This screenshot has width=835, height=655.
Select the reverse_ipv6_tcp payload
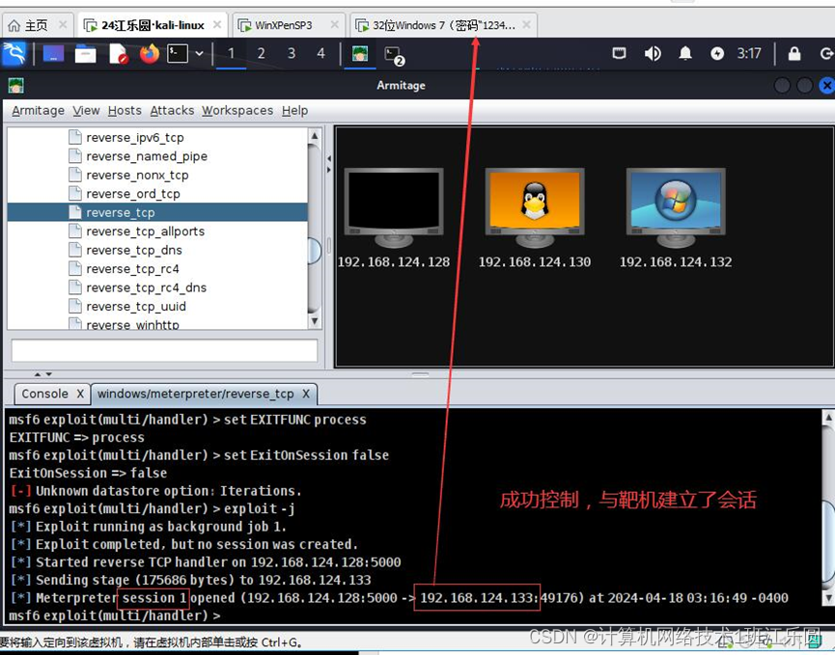[x=134, y=137]
